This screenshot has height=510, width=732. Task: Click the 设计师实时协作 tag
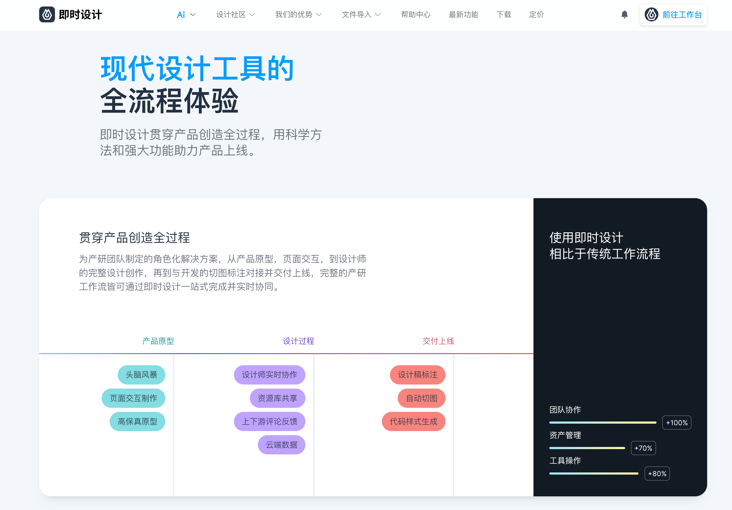tap(270, 375)
